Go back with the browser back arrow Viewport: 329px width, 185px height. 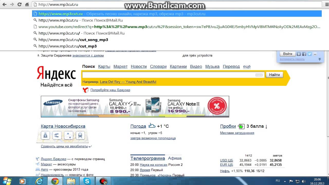(5, 4)
